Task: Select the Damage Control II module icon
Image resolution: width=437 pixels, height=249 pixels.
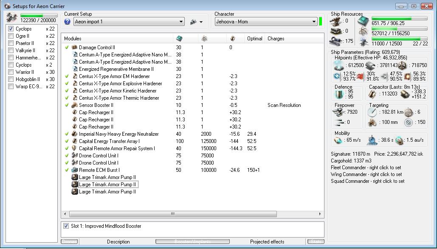Action: coord(75,48)
